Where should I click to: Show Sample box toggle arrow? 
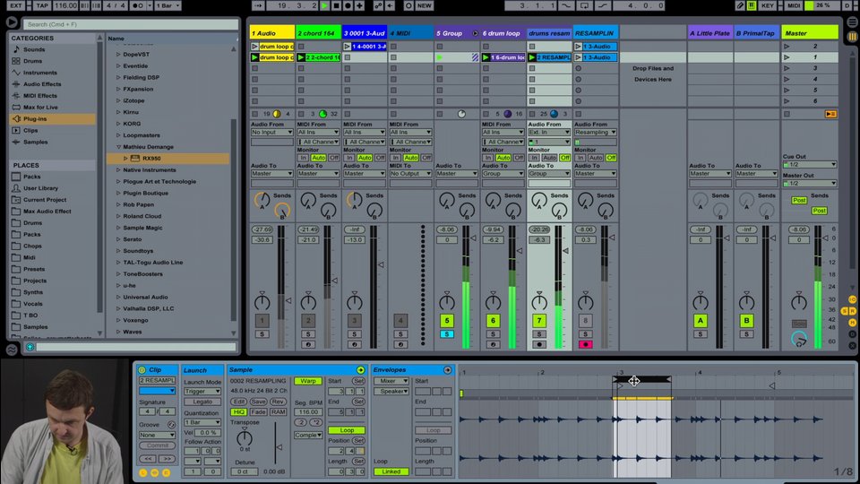pyautogui.click(x=360, y=370)
